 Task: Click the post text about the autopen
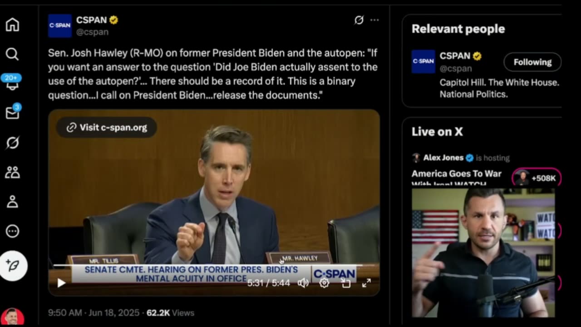[x=213, y=74]
